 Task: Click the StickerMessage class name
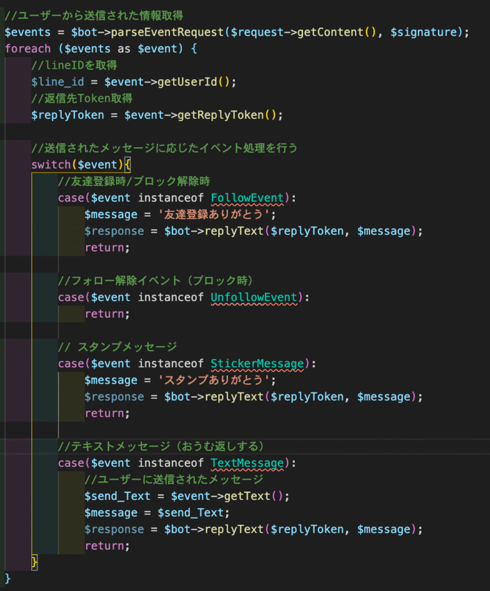click(x=257, y=364)
